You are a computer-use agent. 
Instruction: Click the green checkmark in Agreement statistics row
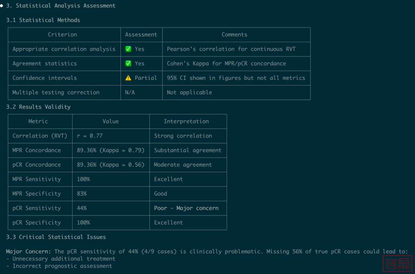128,64
